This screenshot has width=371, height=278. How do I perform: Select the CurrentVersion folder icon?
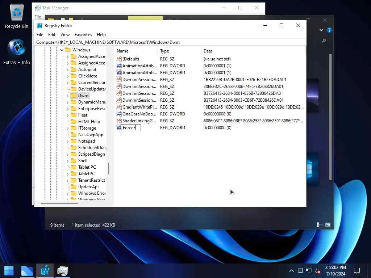pos(74,83)
